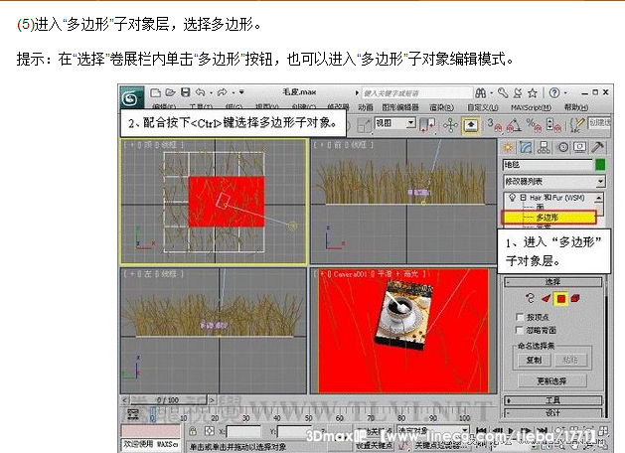Click the modifier stack scrollbar up arrow
The image size is (625, 453).
(599, 198)
